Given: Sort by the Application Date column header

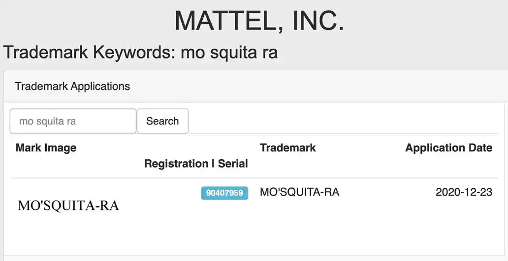Looking at the screenshot, I should [x=448, y=148].
